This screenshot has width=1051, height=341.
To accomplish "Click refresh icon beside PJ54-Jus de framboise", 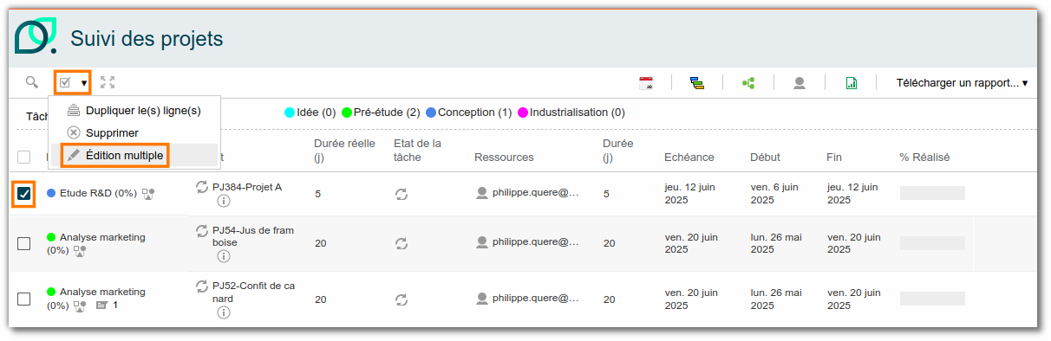I will click(202, 230).
